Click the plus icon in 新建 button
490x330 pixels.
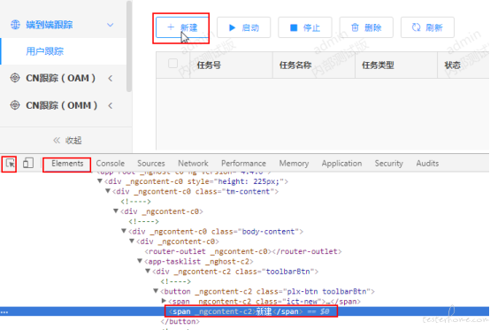click(171, 27)
